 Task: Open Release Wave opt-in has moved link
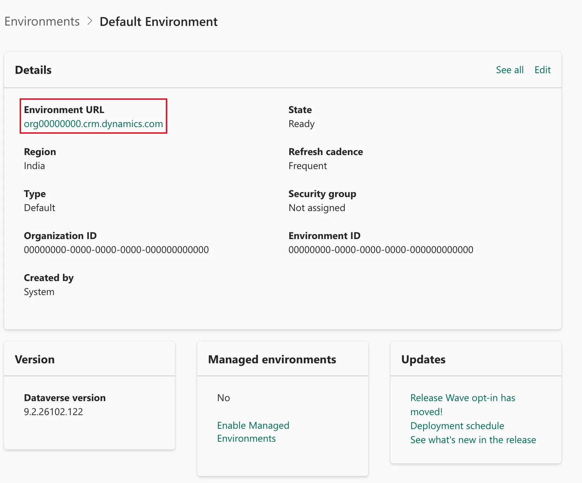tap(463, 405)
